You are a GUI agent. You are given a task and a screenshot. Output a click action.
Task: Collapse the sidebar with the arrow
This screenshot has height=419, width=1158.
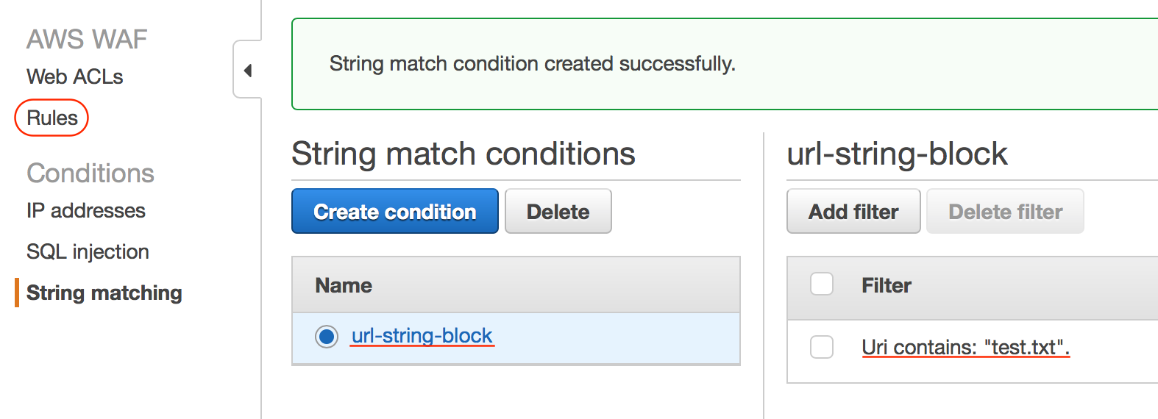[248, 71]
